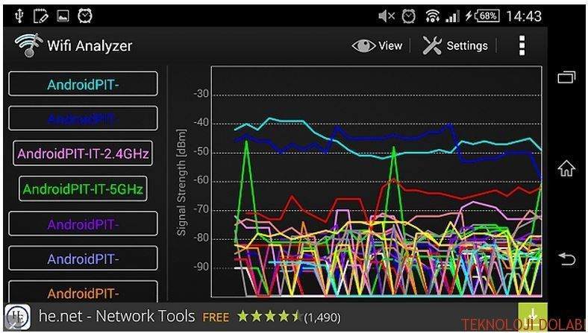588x333 pixels.
Task: Open the View eye icon
Action: point(363,46)
